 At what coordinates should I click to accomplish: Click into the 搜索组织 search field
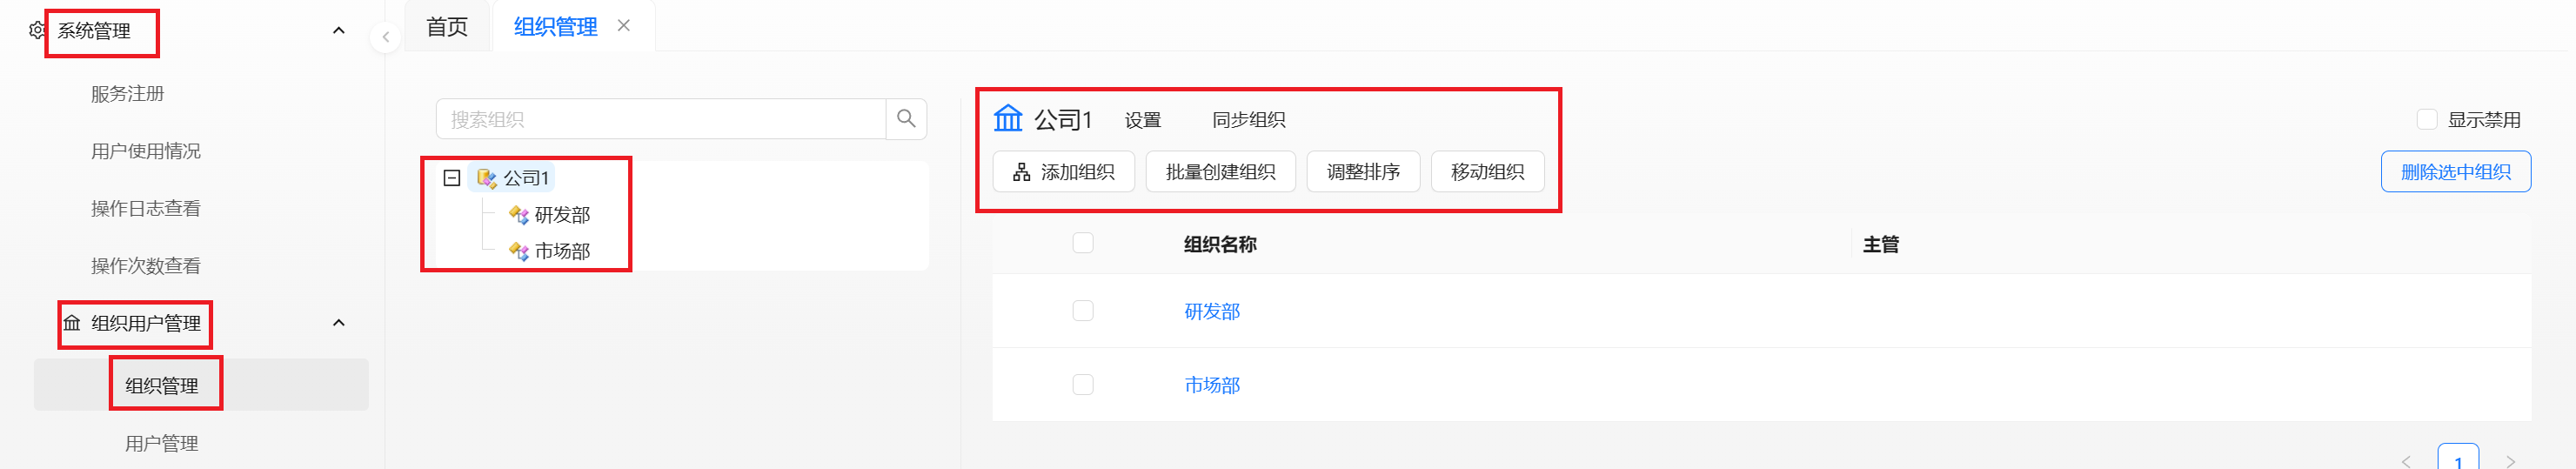tap(661, 119)
